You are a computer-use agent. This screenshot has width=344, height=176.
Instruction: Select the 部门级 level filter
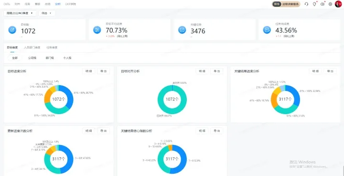point(50,58)
